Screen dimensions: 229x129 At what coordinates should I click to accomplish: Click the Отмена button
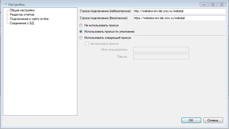pyautogui.click(x=213, y=120)
